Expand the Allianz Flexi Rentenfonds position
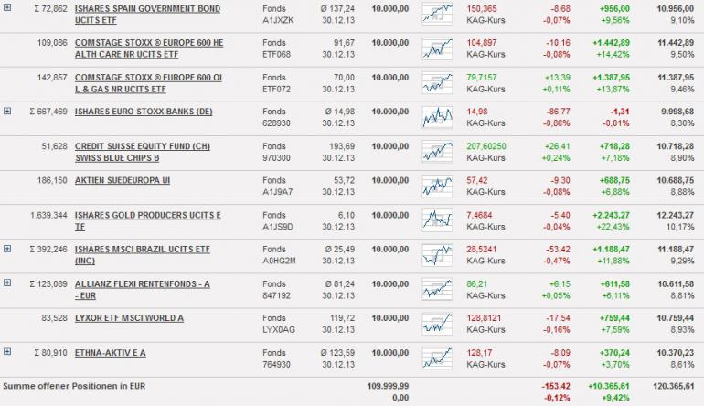The image size is (704, 406). point(7,283)
